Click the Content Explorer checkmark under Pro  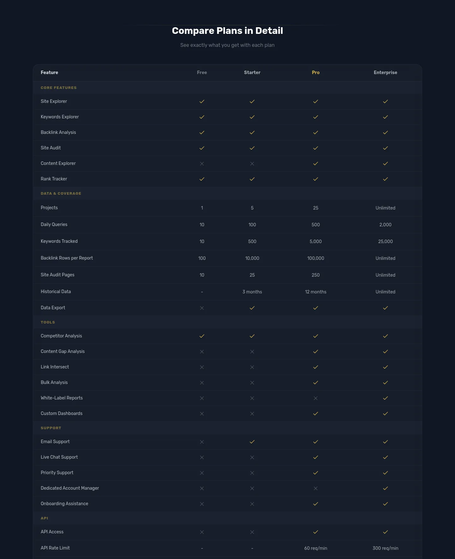(x=316, y=164)
